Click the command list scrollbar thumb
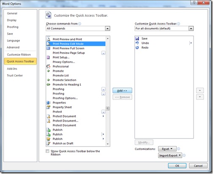The height and width of the screenshot is (174, 213). pyautogui.click(x=108, y=109)
